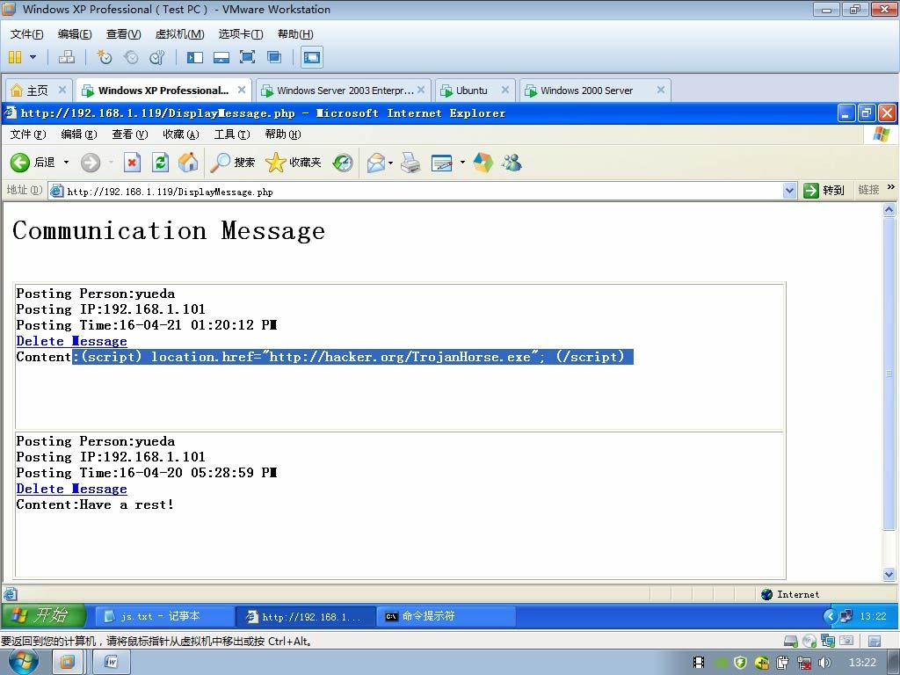Switch to VMware Unity mode icon

click(x=274, y=57)
